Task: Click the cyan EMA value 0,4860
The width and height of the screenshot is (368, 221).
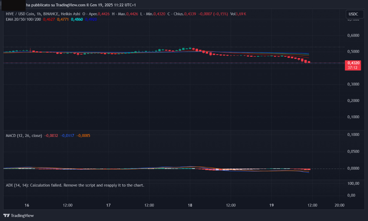Action: [77, 20]
